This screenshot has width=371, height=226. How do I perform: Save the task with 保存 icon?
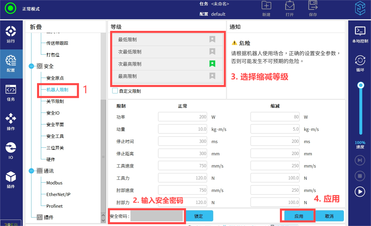tap(313, 6)
